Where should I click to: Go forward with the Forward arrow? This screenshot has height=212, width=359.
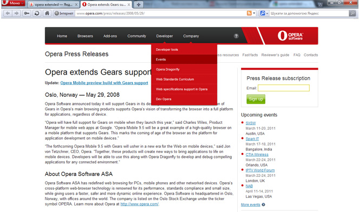[x=16, y=14]
